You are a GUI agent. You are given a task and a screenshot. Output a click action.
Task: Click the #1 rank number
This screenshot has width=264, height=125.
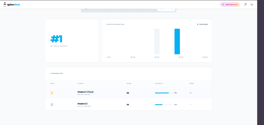click(x=56, y=39)
